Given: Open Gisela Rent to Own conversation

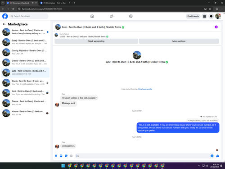Looking at the screenshot, I should (25, 82).
